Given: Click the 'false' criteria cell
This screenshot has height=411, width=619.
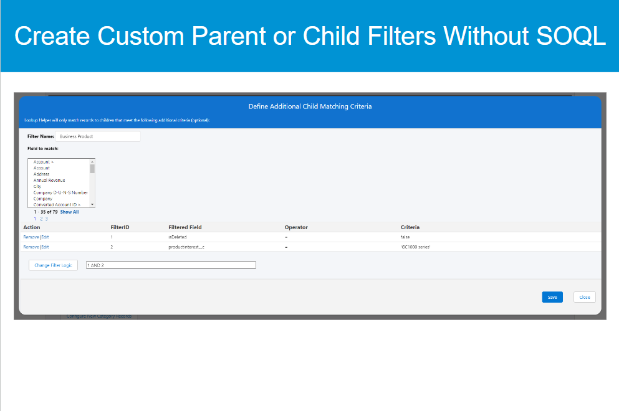Looking at the screenshot, I should coord(405,237).
